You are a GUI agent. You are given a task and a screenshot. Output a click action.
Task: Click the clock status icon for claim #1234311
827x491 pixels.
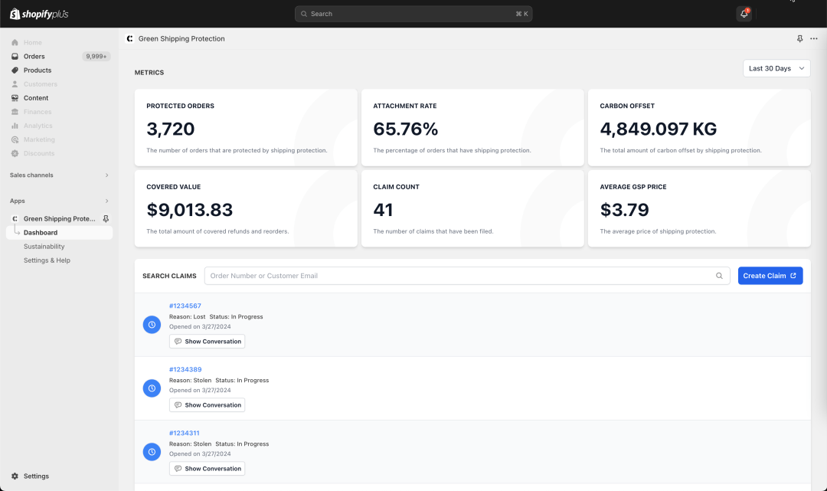(152, 452)
